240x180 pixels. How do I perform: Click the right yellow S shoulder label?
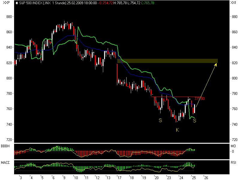tap(195, 121)
